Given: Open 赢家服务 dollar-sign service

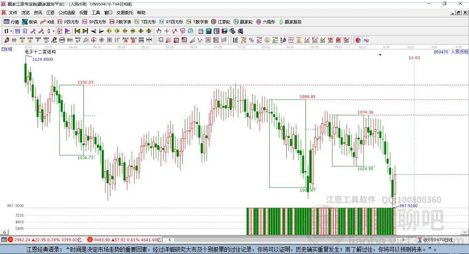Looking at the screenshot, I should [x=290, y=22].
